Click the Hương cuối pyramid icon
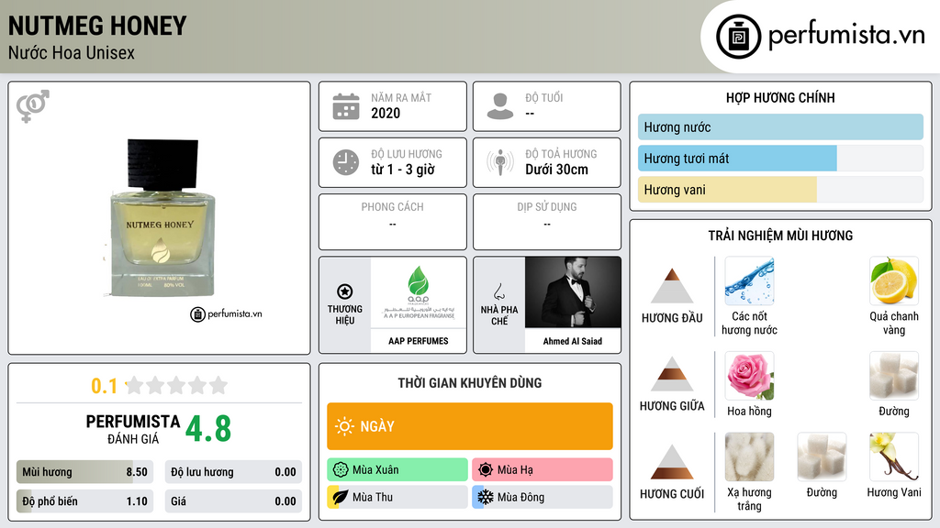 click(672, 462)
